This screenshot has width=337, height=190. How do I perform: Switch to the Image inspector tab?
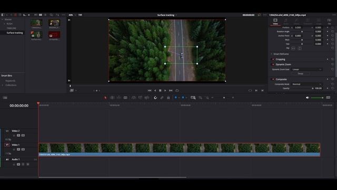pyautogui.click(x=319, y=21)
